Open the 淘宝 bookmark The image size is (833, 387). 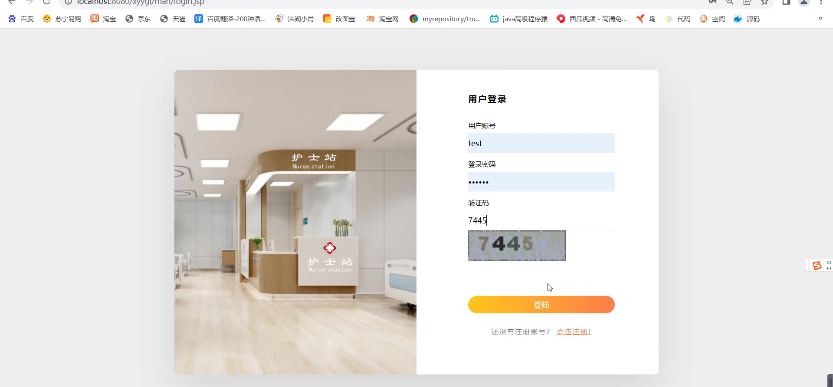click(103, 19)
